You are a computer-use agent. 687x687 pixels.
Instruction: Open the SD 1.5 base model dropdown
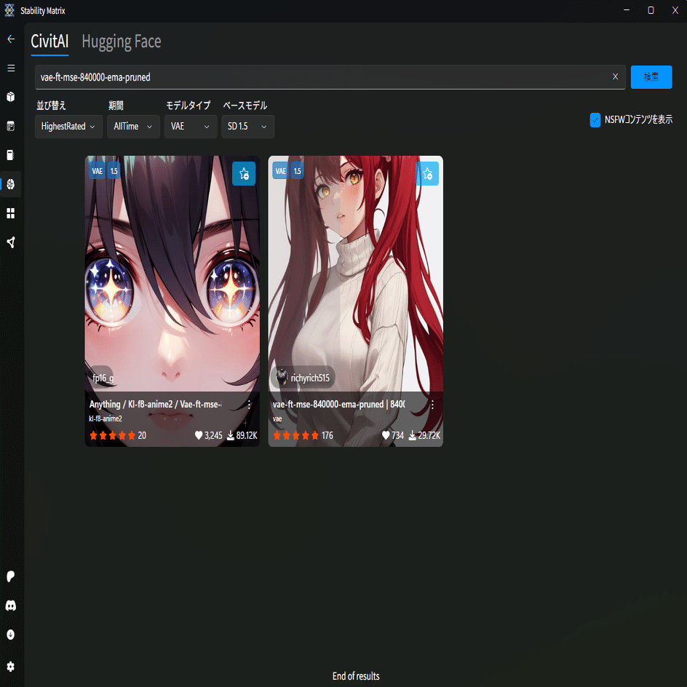pyautogui.click(x=247, y=127)
